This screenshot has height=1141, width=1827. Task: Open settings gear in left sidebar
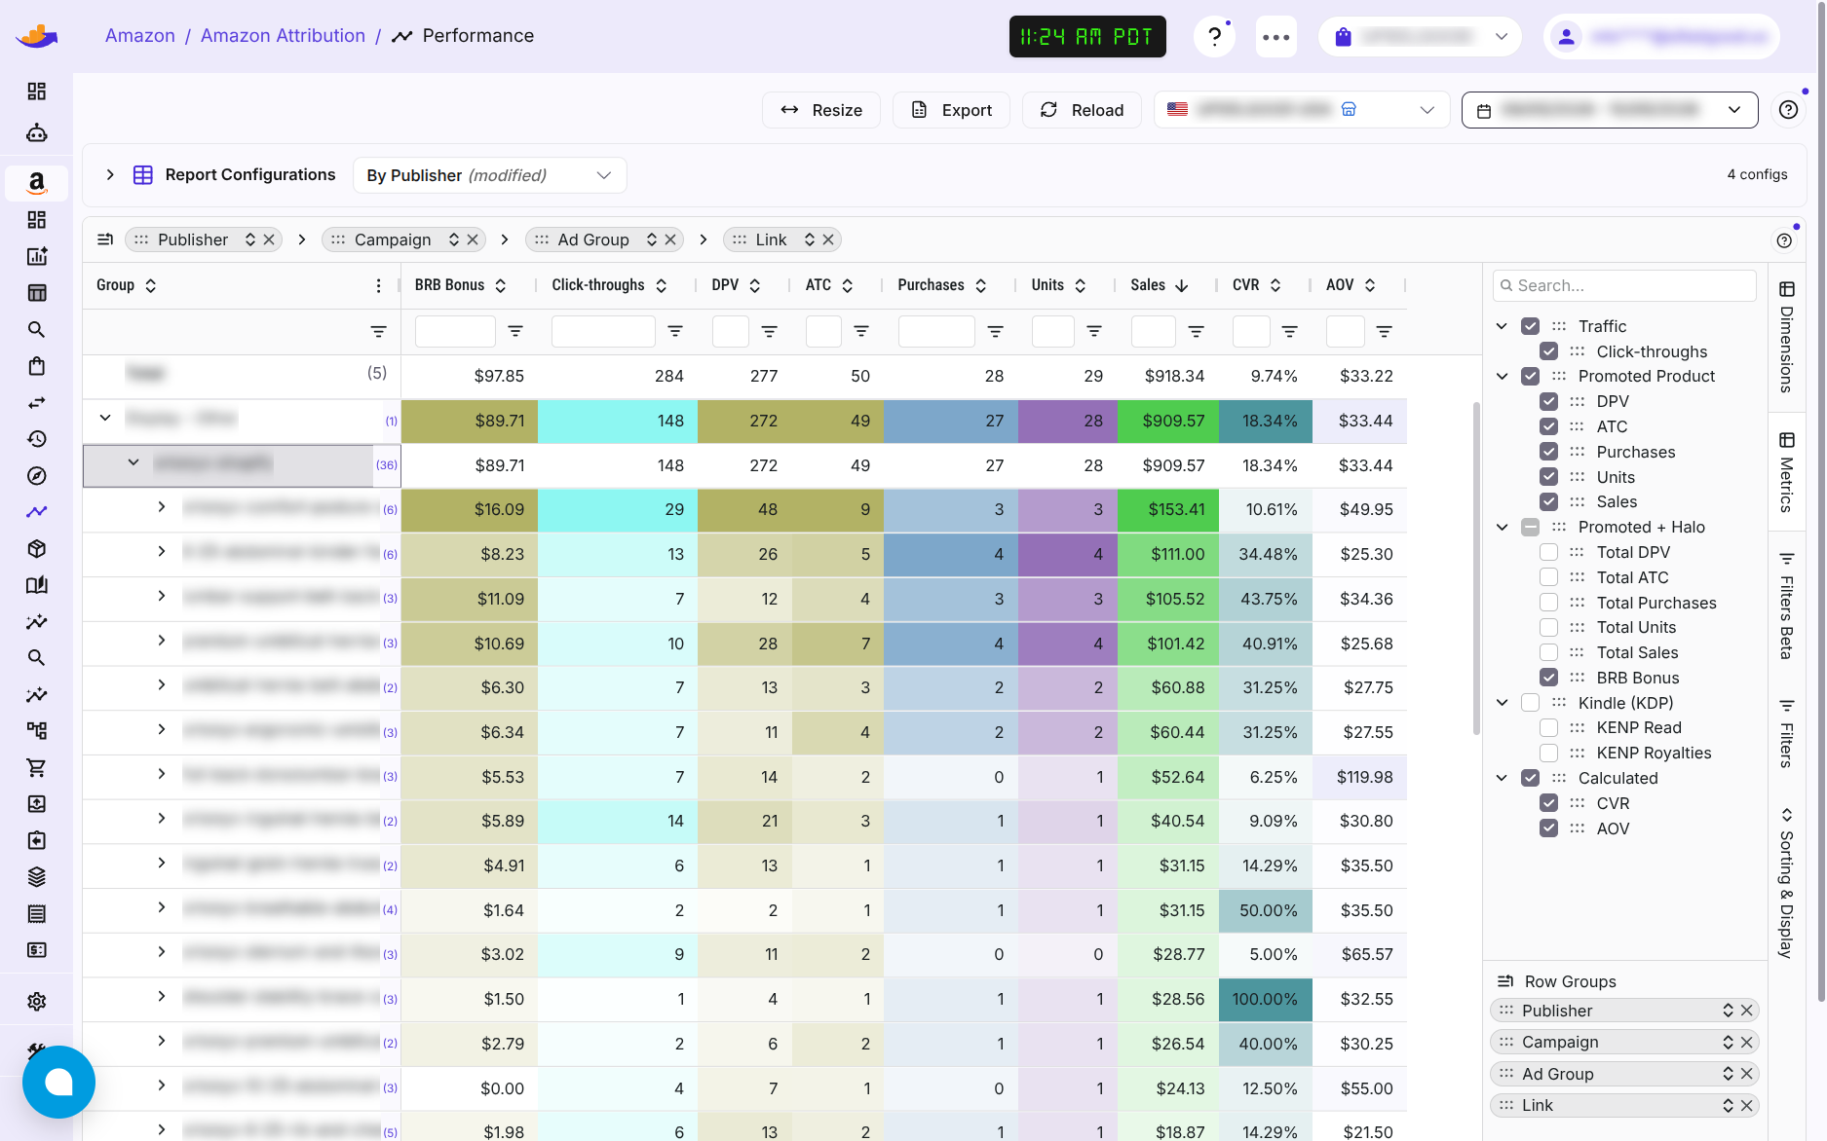36,1001
